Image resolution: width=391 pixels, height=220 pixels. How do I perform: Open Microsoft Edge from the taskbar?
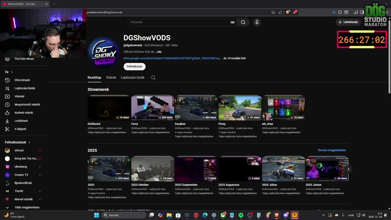click(x=205, y=215)
